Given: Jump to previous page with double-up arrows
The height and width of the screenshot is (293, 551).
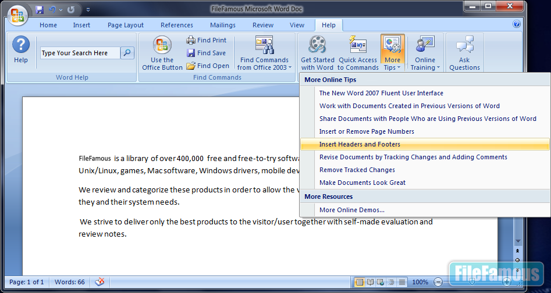Looking at the screenshot, I should point(518,251).
